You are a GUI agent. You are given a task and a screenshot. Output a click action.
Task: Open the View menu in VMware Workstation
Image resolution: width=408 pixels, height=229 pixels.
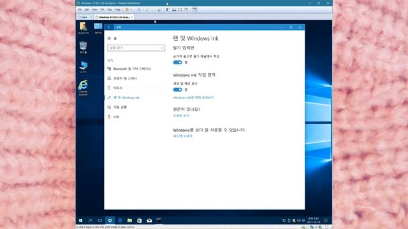click(x=94, y=10)
